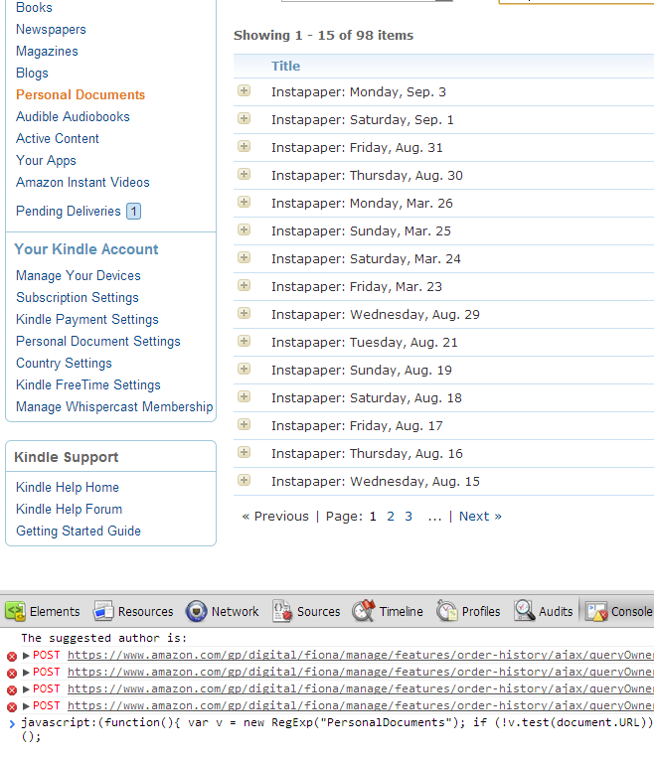Image resolution: width=654 pixels, height=761 pixels.
Task: Expand the Instapaper: Sunday, Aug. 19 row
Action: coord(245,369)
